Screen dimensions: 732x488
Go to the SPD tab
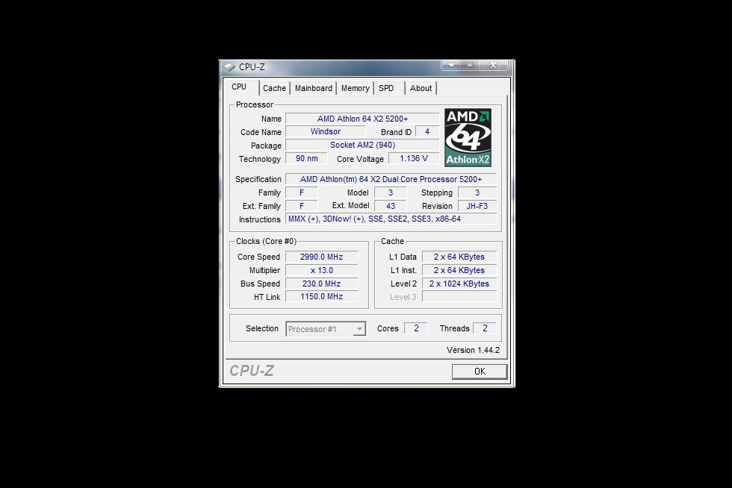(x=386, y=88)
